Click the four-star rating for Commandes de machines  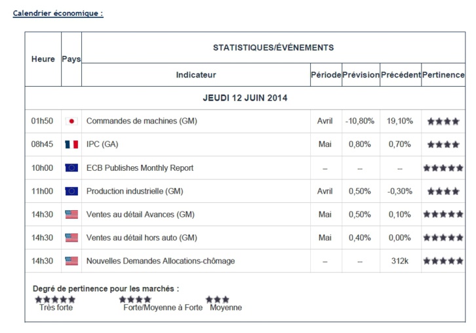coord(443,122)
